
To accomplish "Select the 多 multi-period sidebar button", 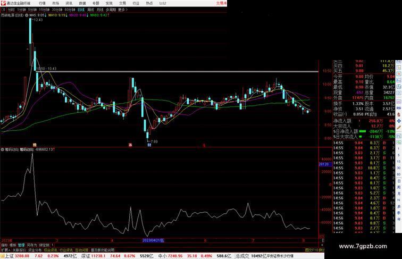I will point(399,206).
